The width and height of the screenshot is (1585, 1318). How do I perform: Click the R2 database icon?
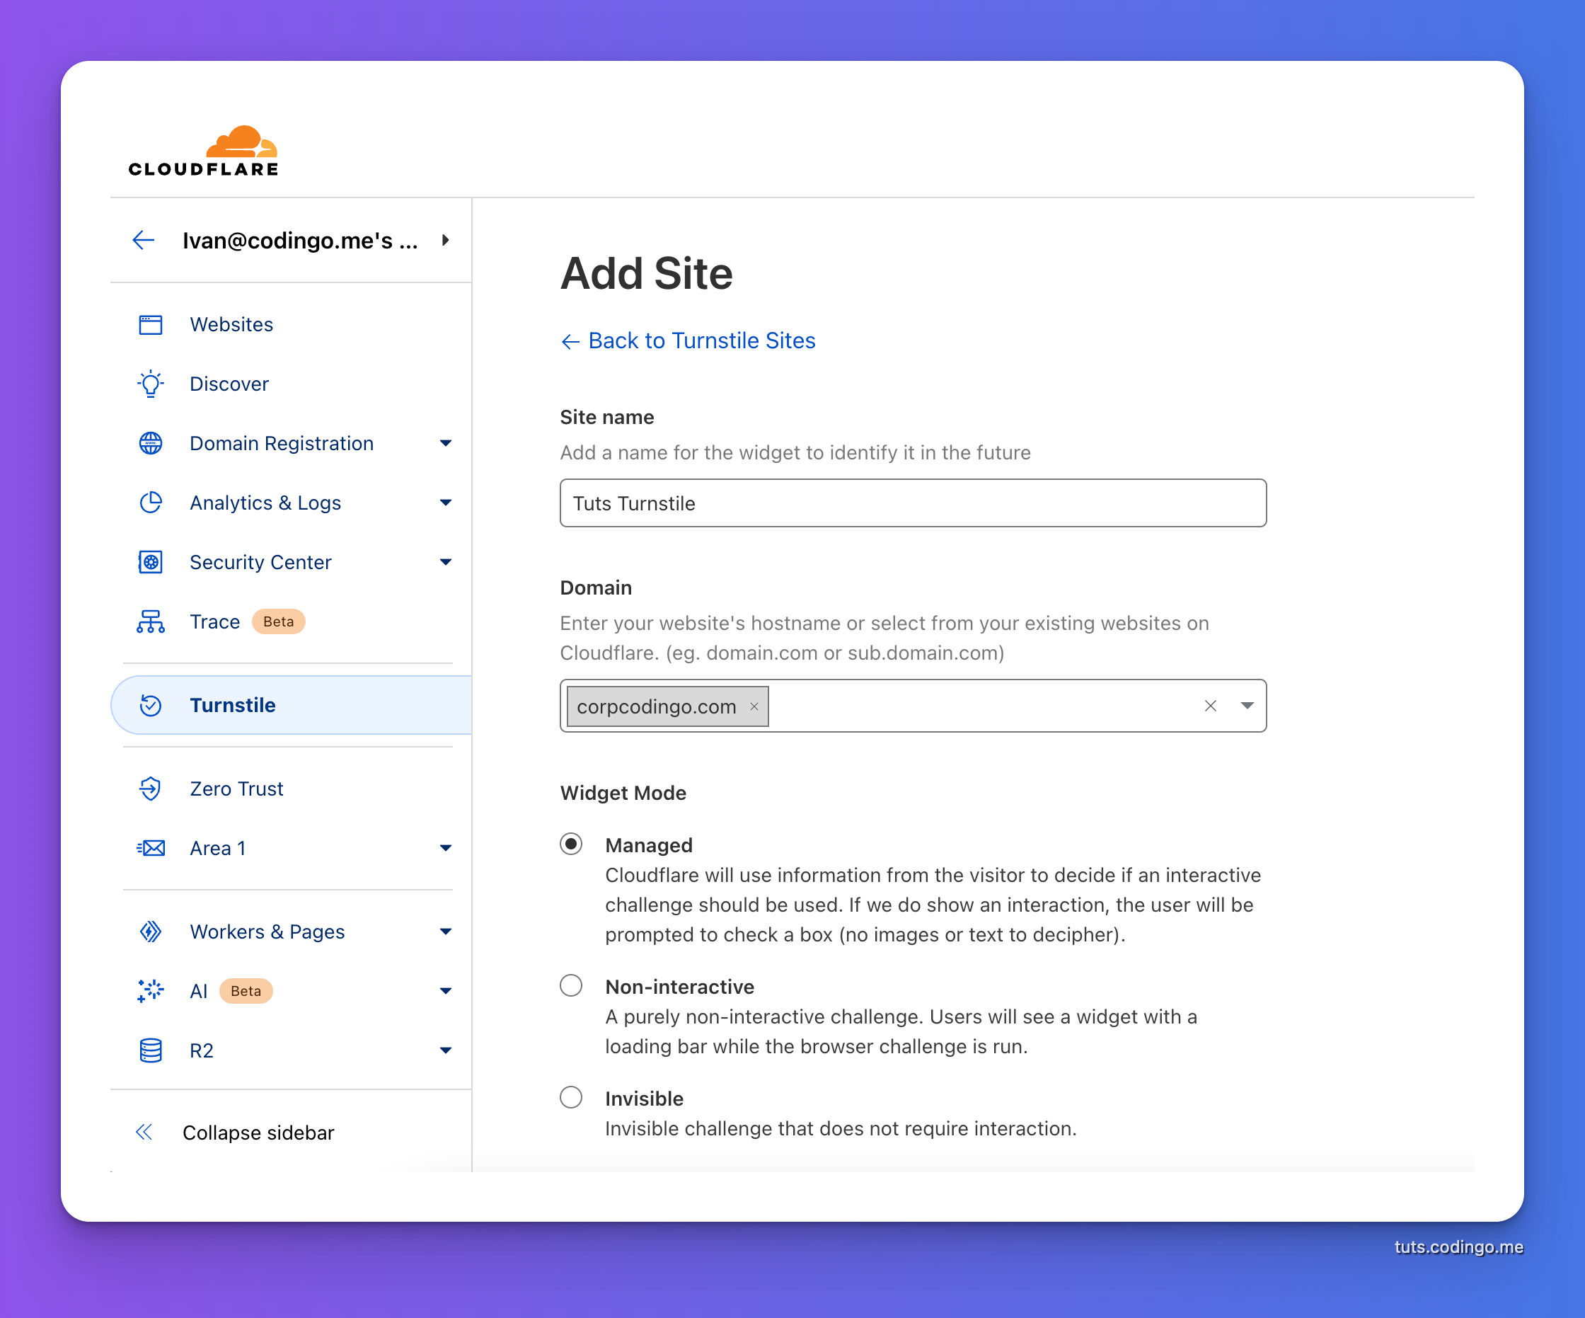151,1050
